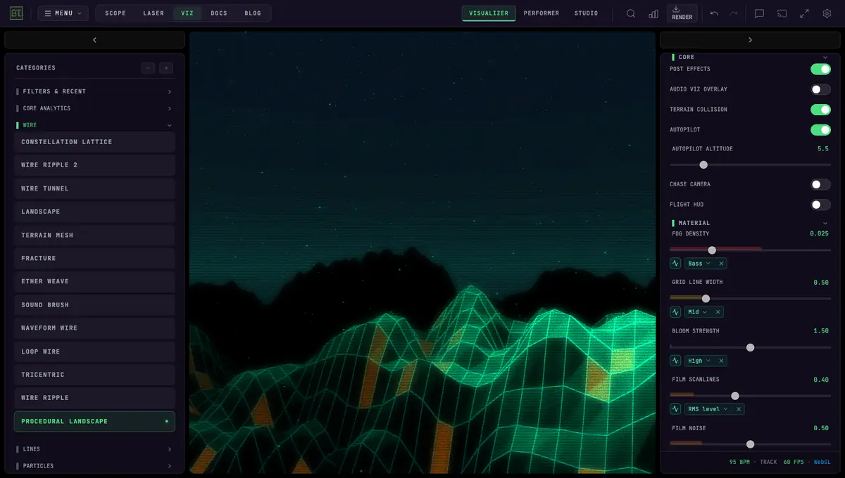
Task: Click the cast to screen icon
Action: pos(782,13)
